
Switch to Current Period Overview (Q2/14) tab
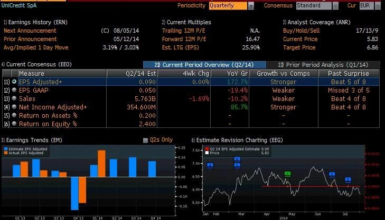204,65
